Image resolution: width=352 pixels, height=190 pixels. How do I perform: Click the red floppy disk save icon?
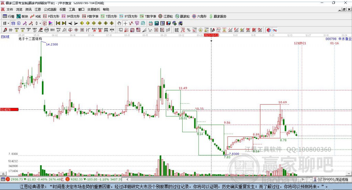pos(168,23)
